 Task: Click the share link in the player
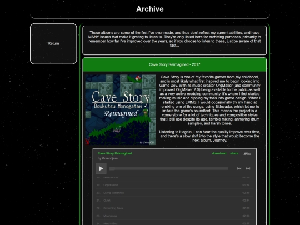point(234,153)
